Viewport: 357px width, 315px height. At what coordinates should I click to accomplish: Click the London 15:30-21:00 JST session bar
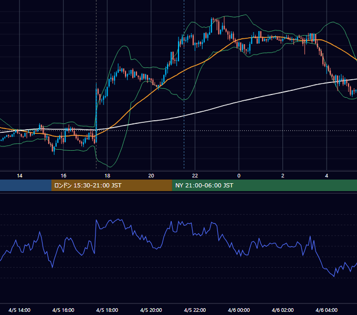tap(111, 185)
